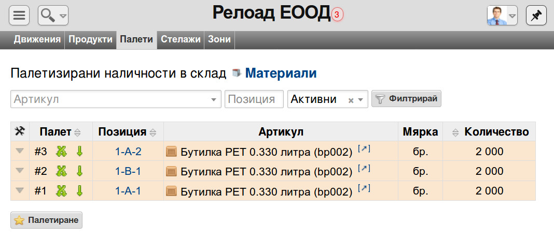The width and height of the screenshot is (554, 239).
Task: Clear the Активни filter selection
Action: pyautogui.click(x=351, y=100)
